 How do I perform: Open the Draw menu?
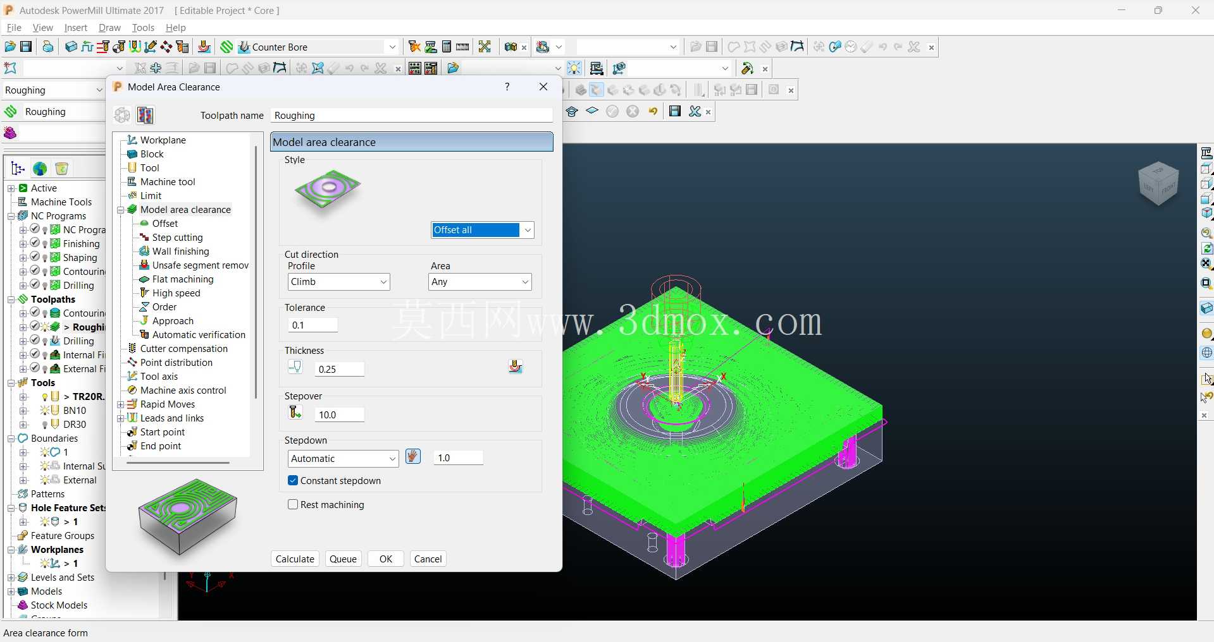[x=109, y=28]
